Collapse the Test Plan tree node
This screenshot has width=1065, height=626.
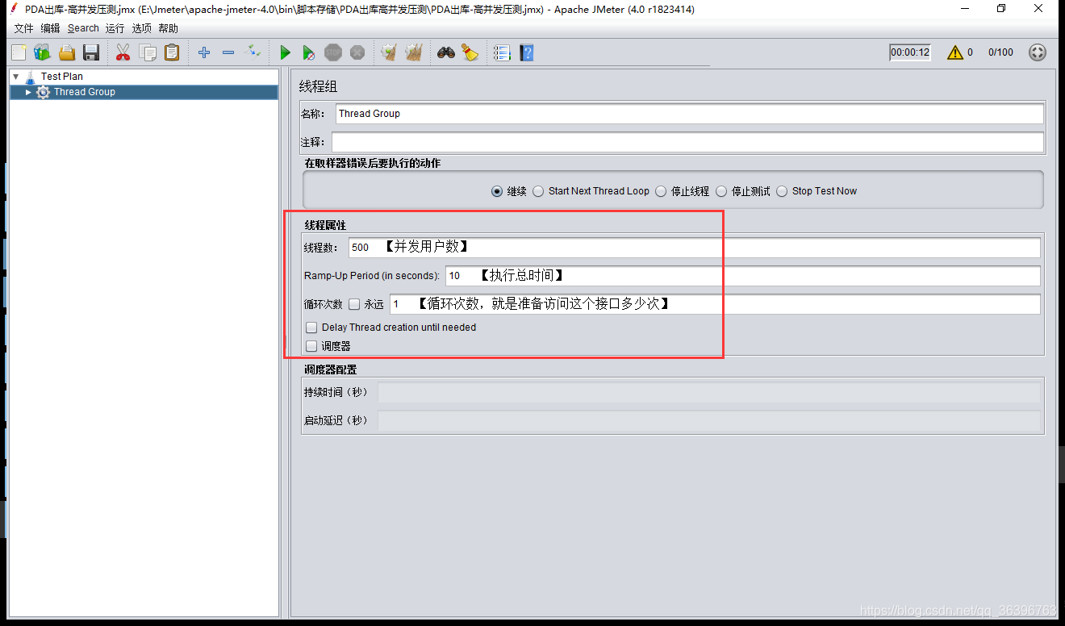[15, 77]
